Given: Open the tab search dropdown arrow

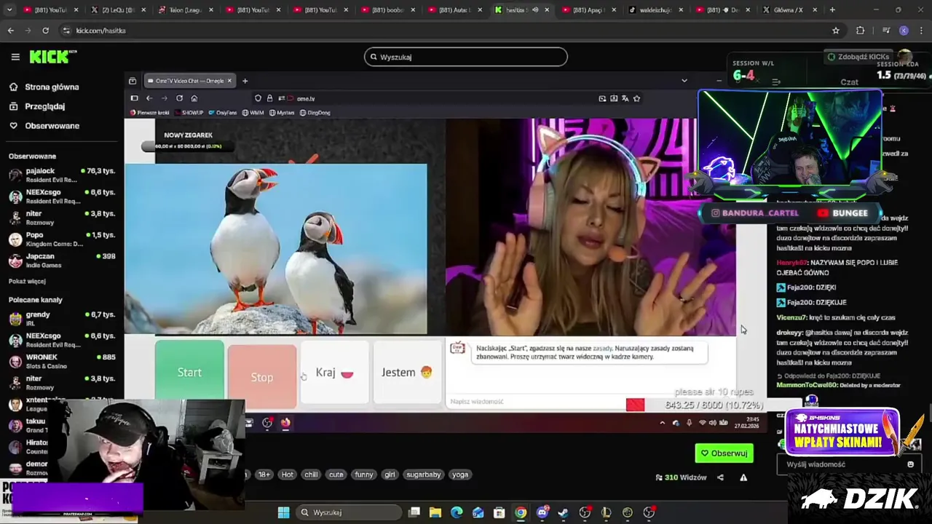Looking at the screenshot, I should click(x=10, y=10).
